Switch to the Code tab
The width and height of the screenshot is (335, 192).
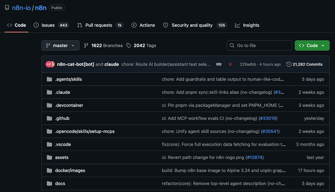point(16,25)
